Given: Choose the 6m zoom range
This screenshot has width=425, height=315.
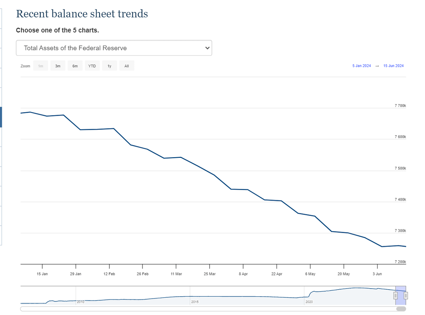Looking at the screenshot, I should tap(75, 66).
